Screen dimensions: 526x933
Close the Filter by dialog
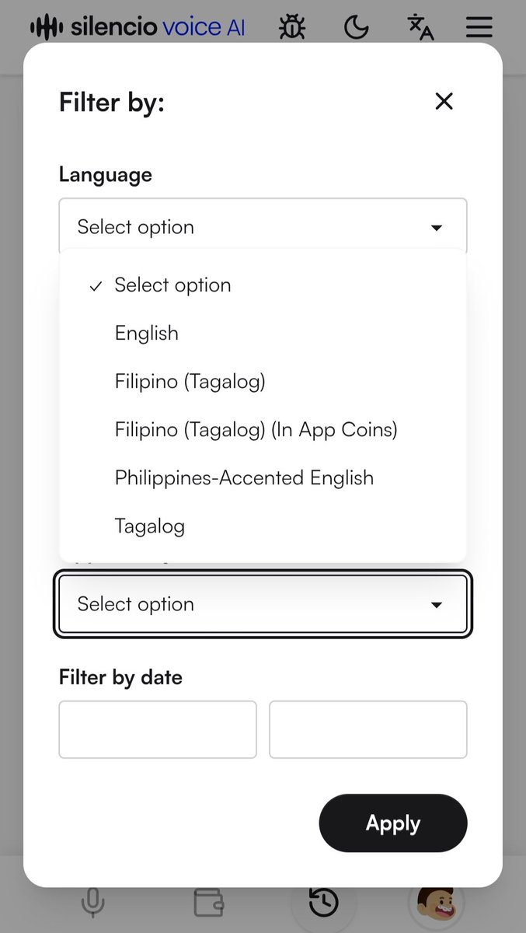[x=444, y=101]
